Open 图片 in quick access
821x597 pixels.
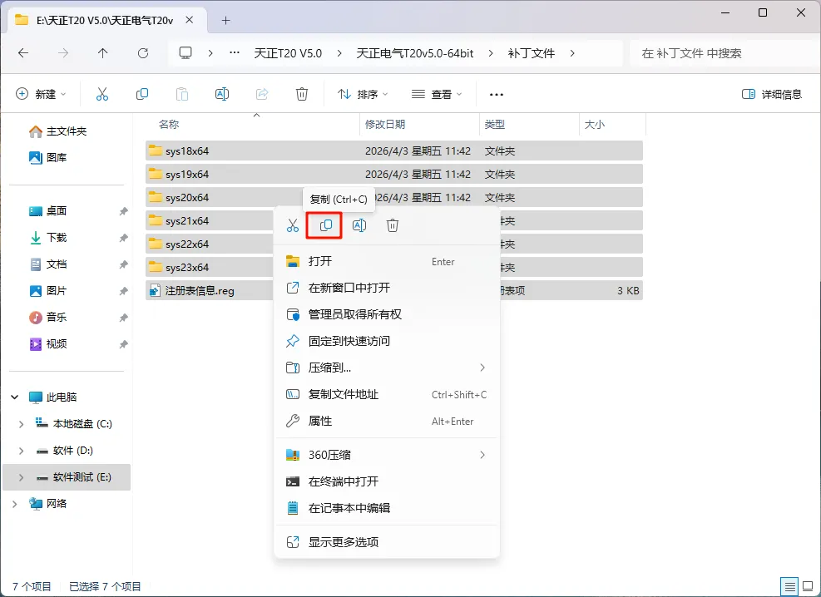[x=57, y=291]
